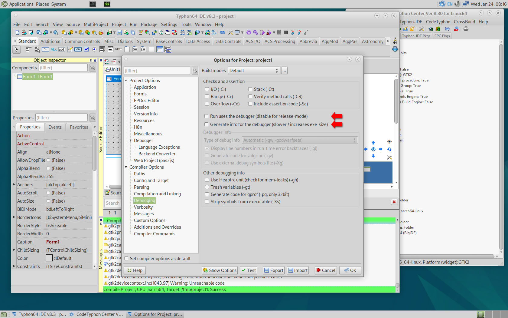The width and height of the screenshot is (508, 318).
Task: Click the Show Options button
Action: point(220,270)
